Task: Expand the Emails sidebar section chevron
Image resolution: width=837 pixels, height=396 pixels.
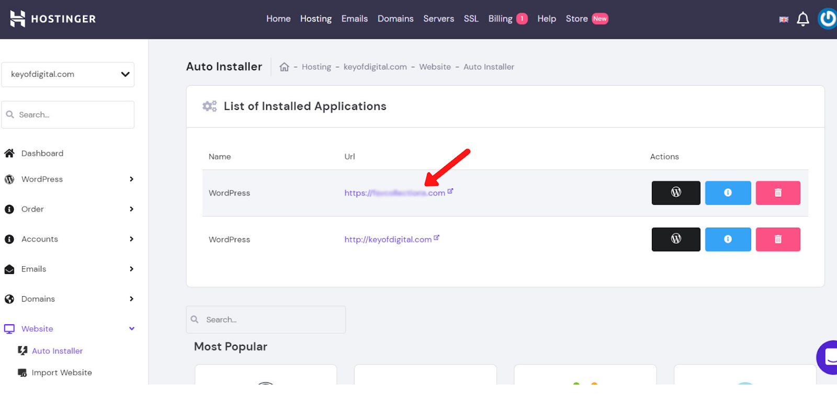Action: [x=131, y=269]
